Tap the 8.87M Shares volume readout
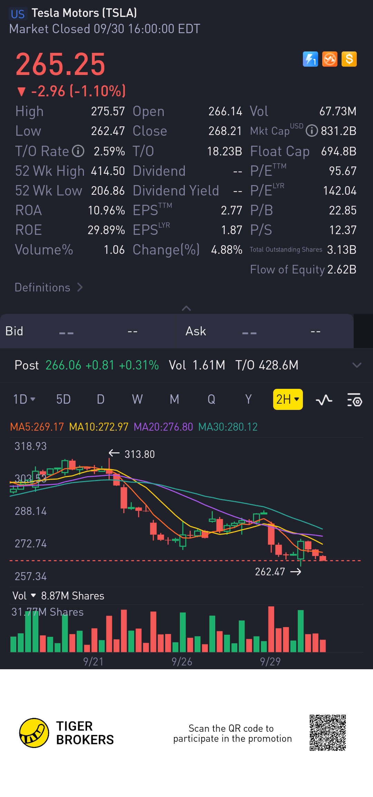This screenshot has height=797, width=373. coord(73,596)
